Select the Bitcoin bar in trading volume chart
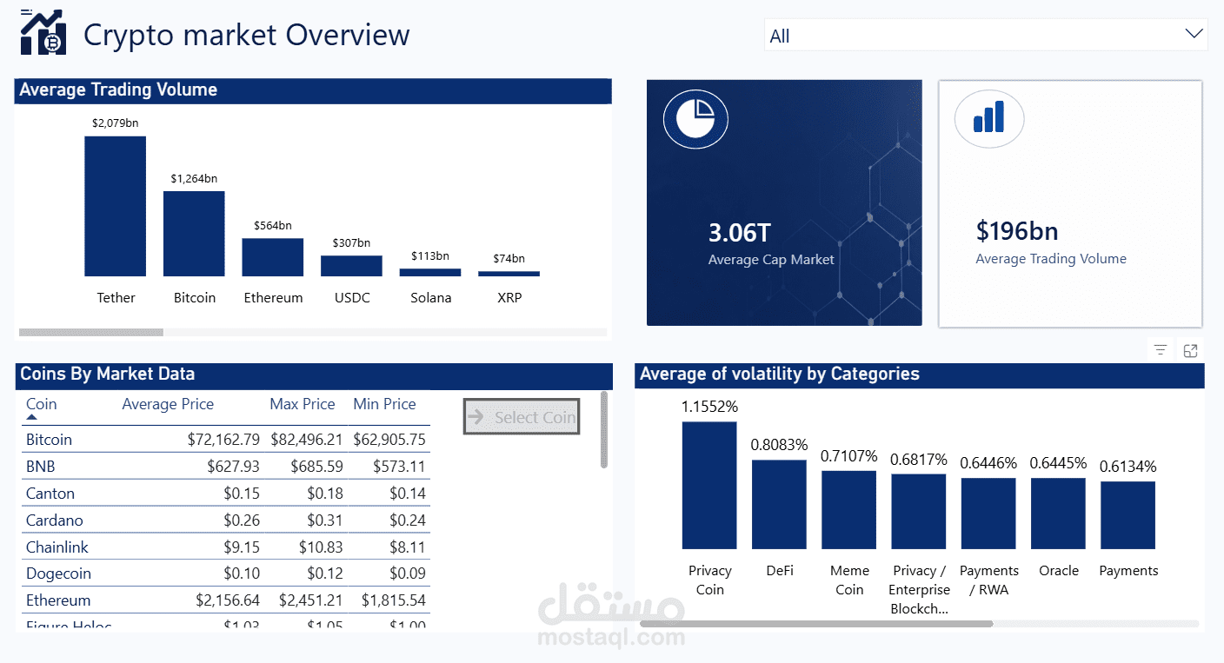Screen dimensions: 1224x663 [x=194, y=234]
